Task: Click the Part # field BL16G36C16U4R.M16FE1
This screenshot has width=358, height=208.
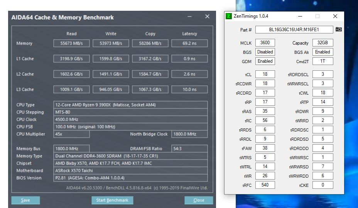Action: pos(294,30)
